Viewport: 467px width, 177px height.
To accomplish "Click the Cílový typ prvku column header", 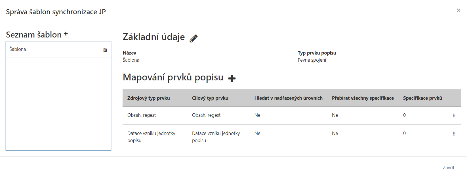I will [210, 98].
